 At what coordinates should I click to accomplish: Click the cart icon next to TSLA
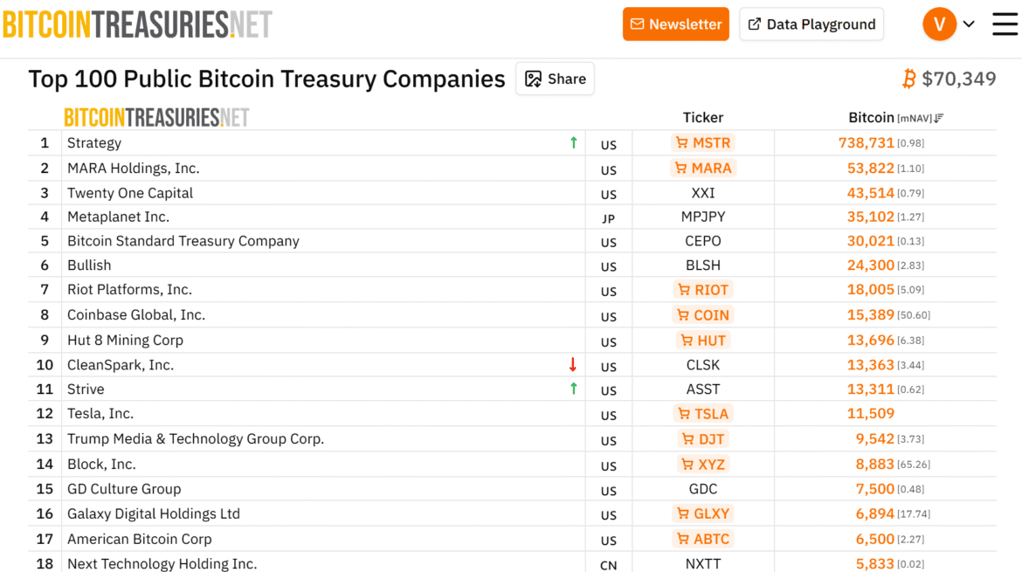(685, 413)
